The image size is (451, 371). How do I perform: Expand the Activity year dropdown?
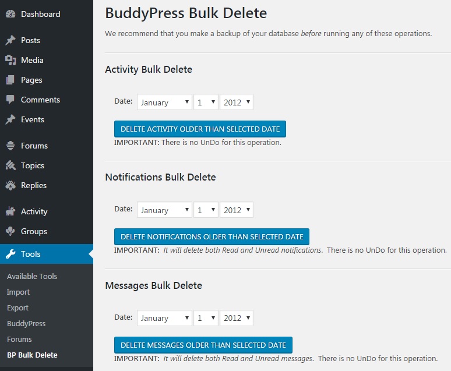tap(237, 103)
